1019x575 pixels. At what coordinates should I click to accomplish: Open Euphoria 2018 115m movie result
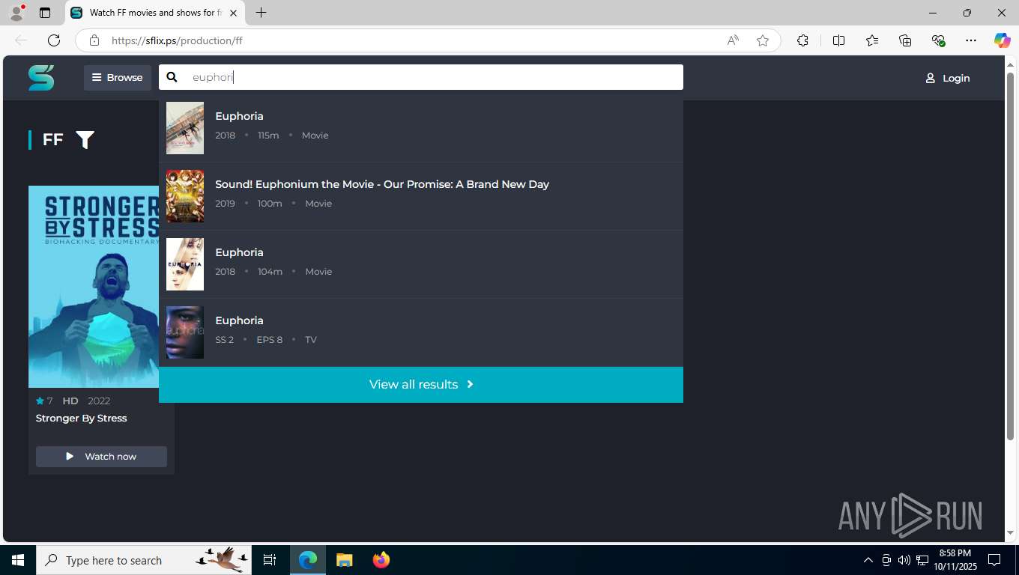pyautogui.click(x=421, y=128)
